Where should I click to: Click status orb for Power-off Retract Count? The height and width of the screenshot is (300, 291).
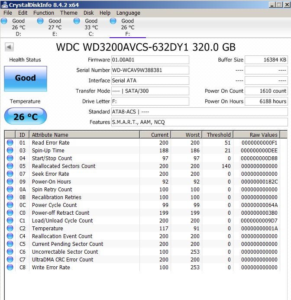click(x=10, y=213)
